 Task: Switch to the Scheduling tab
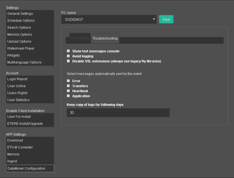[x=80, y=38]
